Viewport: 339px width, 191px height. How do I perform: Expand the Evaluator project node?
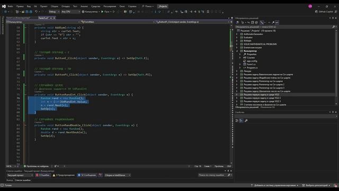tap(237, 38)
